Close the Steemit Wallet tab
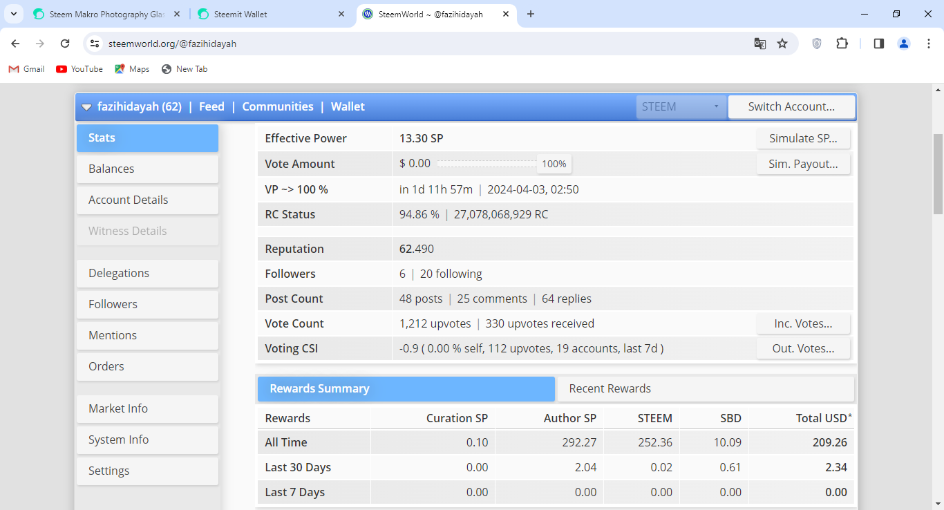Screen dimensions: 944x510 pos(341,14)
